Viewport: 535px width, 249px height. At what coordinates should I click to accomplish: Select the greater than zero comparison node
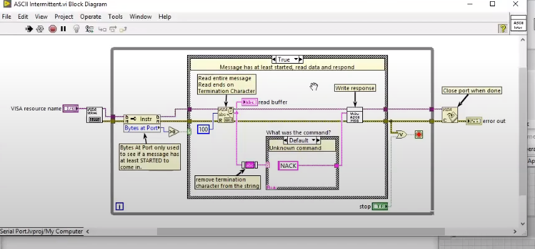click(173, 132)
